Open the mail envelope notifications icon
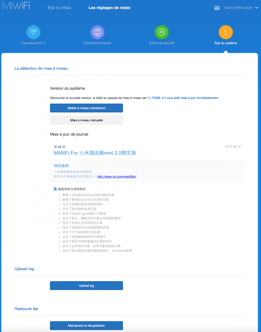The width and height of the screenshot is (261, 332). pos(217,8)
